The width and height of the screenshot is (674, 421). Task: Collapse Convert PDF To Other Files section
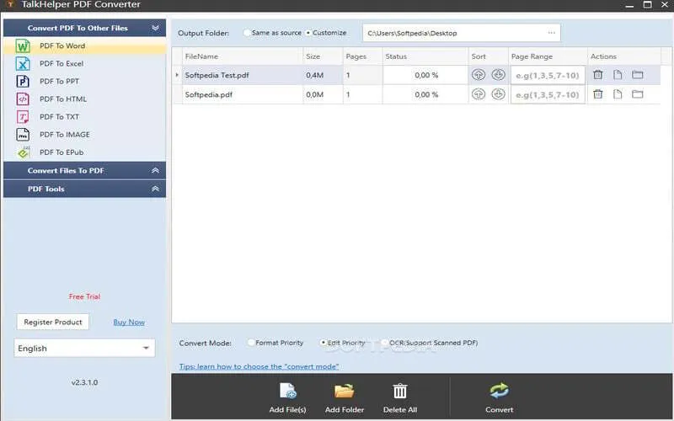[x=155, y=28]
